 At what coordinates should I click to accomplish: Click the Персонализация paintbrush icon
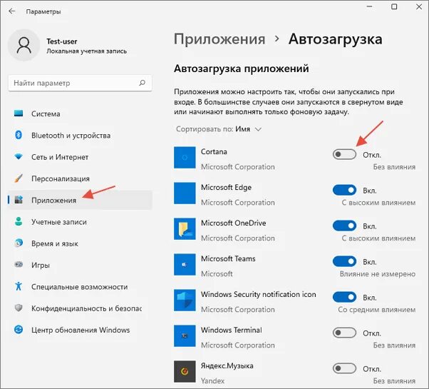click(x=19, y=178)
